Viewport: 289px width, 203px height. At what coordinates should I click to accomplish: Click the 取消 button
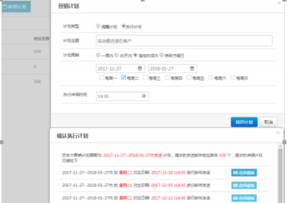(x=268, y=122)
